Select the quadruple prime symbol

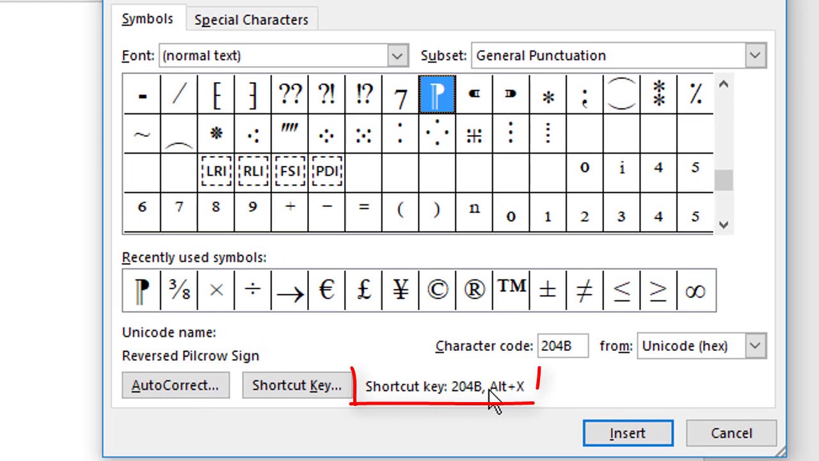coord(290,134)
